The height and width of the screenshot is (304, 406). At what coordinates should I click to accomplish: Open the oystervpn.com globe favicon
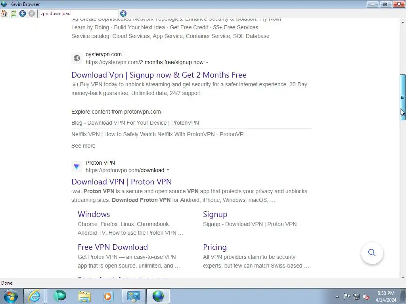click(x=77, y=58)
